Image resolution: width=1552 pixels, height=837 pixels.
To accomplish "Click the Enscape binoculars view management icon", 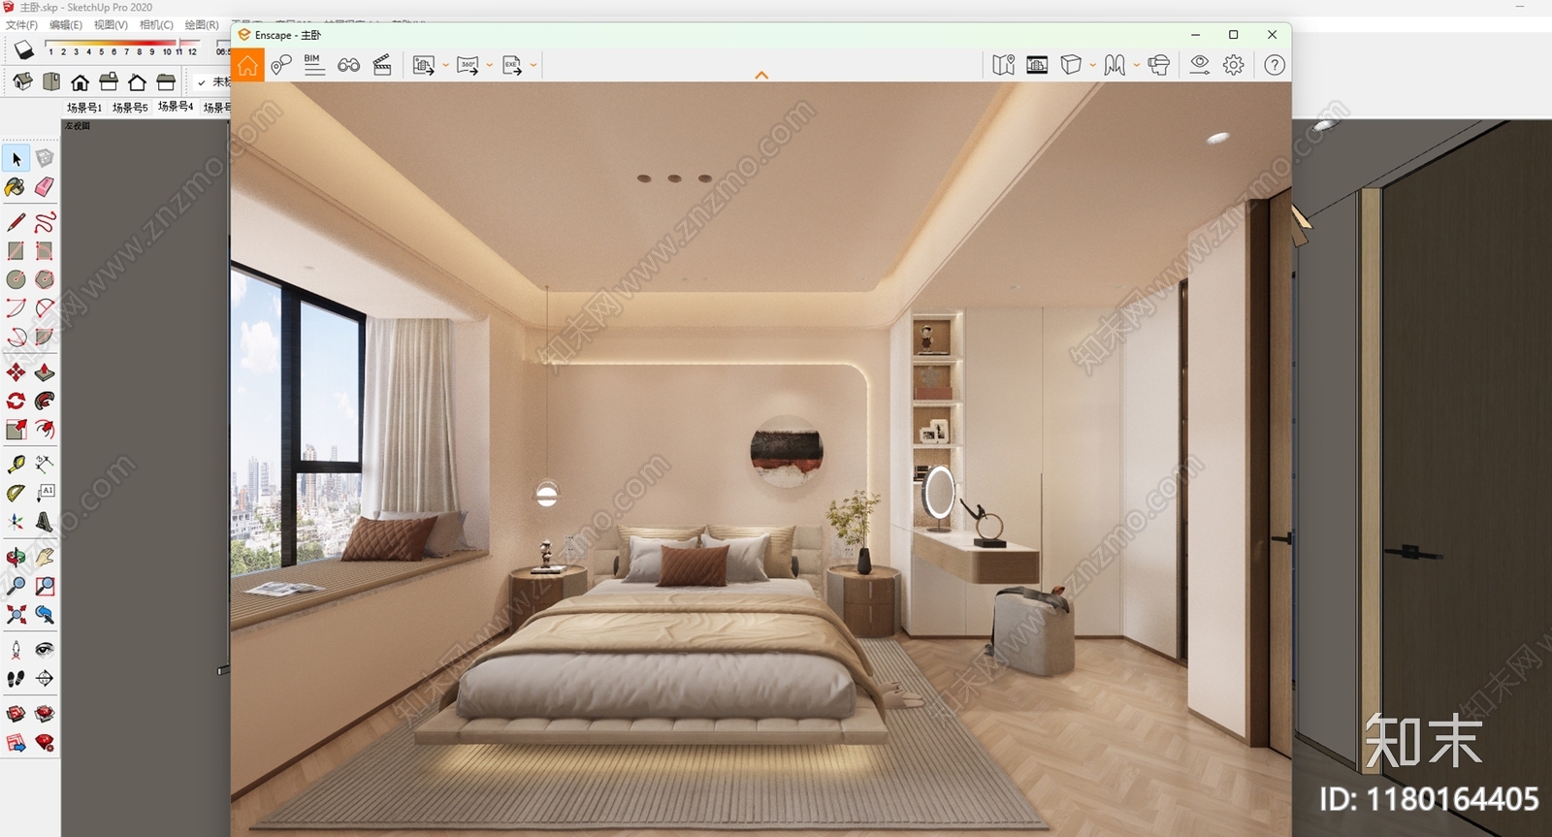I will (348, 65).
